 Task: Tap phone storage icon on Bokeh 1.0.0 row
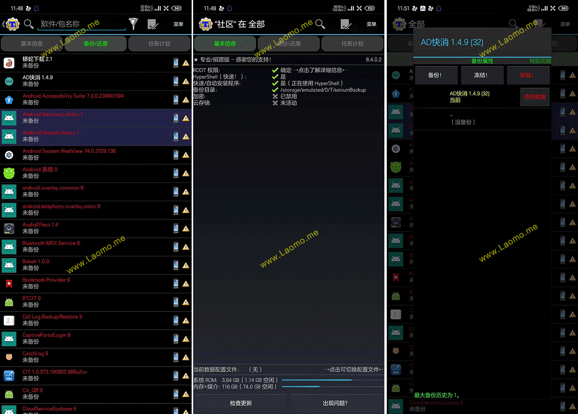point(176,265)
